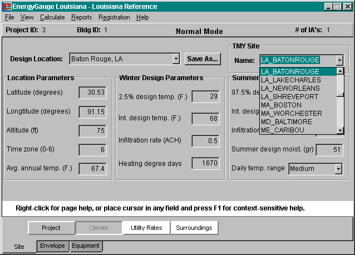The width and height of the screenshot is (355, 255).
Task: Click the EnergyGauge app icon in title bar
Action: [x=7, y=7]
